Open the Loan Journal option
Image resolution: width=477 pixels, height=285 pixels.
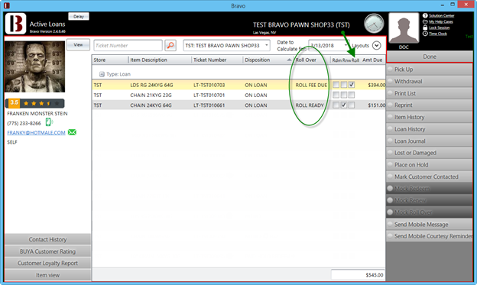coord(430,141)
